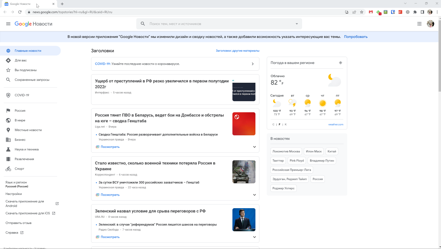Viewport: 441px width, 249px height.
Task: Open Настройки in sidebar
Action: (x=14, y=194)
